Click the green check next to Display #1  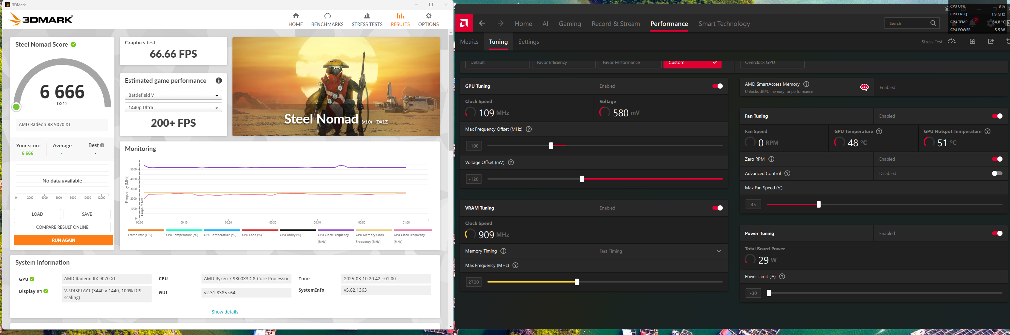click(x=46, y=291)
